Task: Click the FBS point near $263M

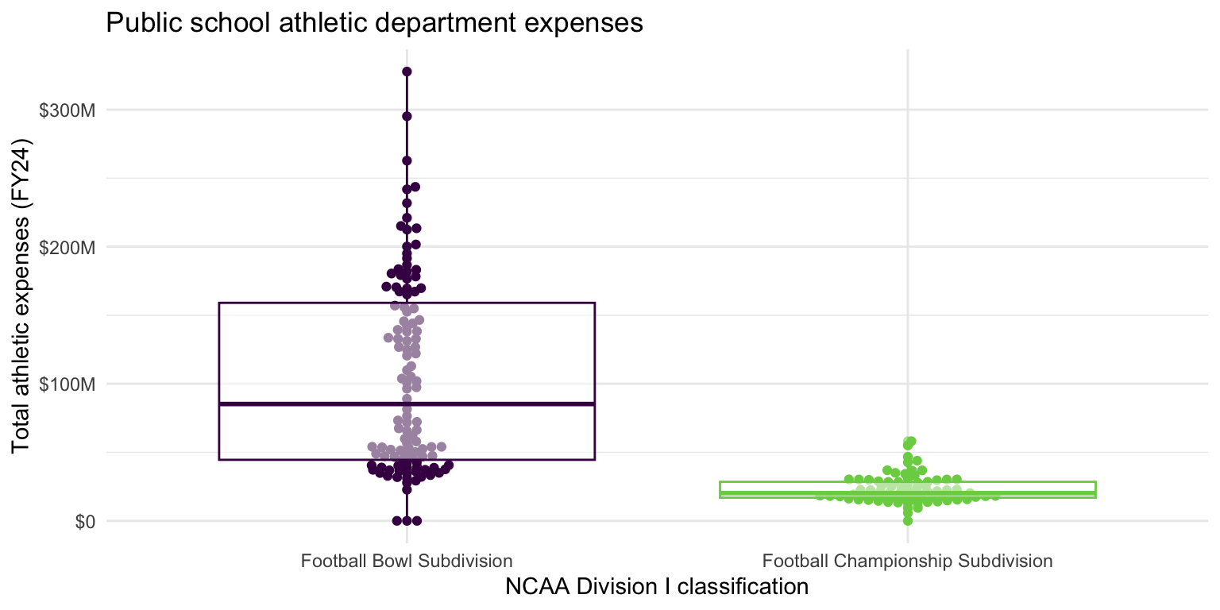Action: (x=407, y=160)
